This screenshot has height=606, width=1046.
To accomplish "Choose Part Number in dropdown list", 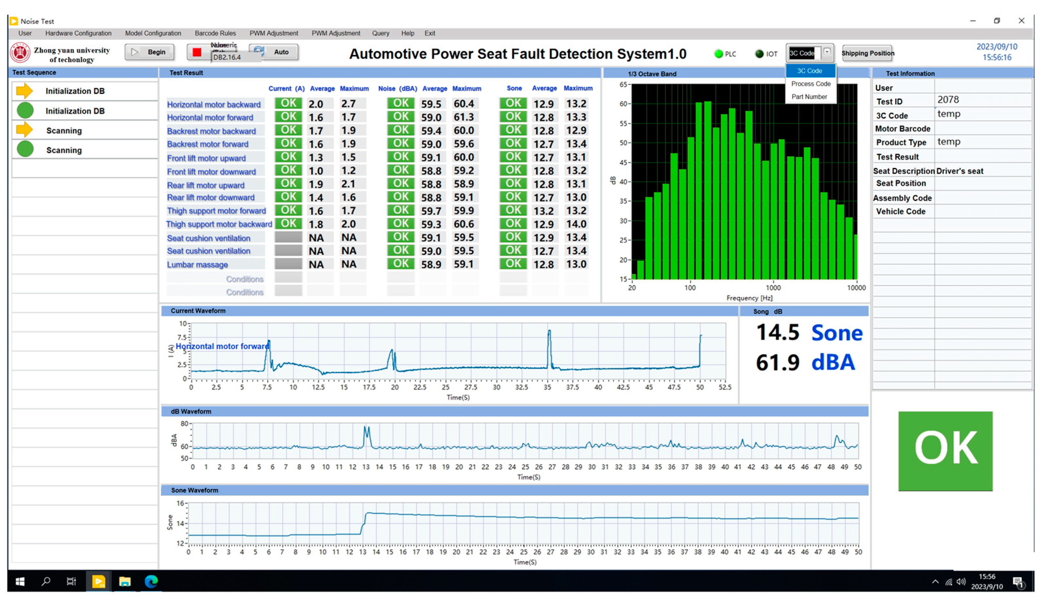I will 809,97.
